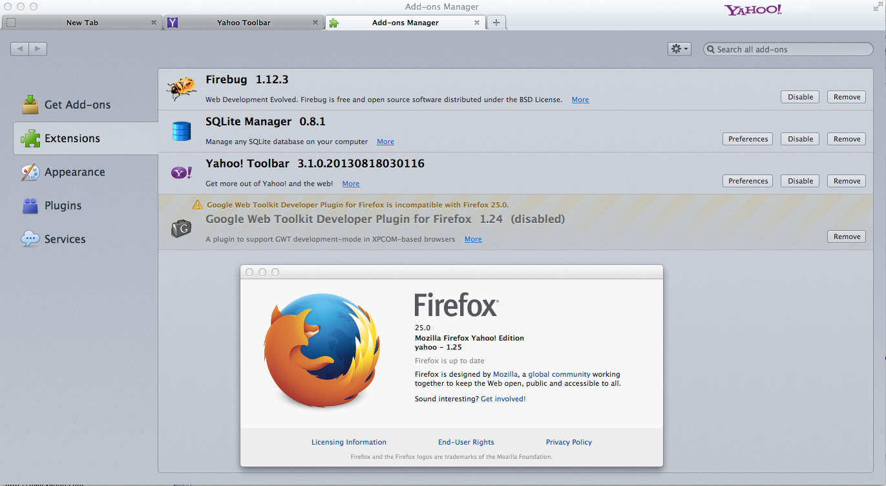Viewport: 886px width, 486px height.
Task: Click the Yahoo! logo in title bar
Action: click(753, 9)
